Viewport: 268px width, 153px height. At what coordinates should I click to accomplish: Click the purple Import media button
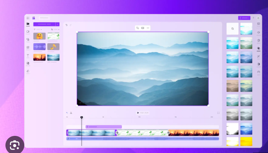click(x=44, y=24)
